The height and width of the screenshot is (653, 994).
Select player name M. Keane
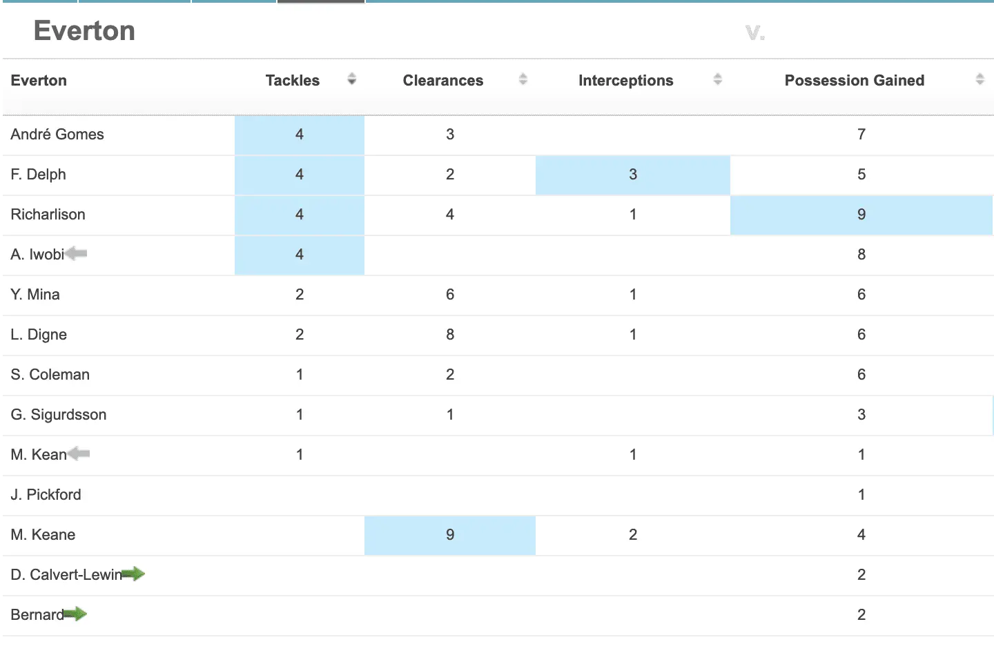43,535
